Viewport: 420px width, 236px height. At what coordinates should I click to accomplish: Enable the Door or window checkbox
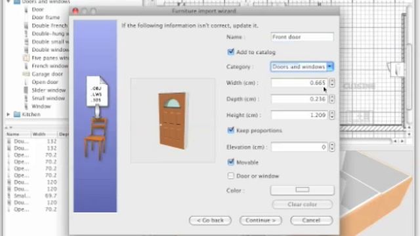pyautogui.click(x=230, y=176)
